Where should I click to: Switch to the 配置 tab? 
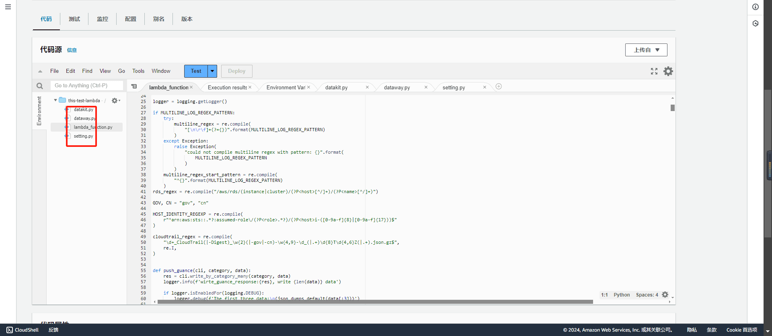(x=131, y=19)
